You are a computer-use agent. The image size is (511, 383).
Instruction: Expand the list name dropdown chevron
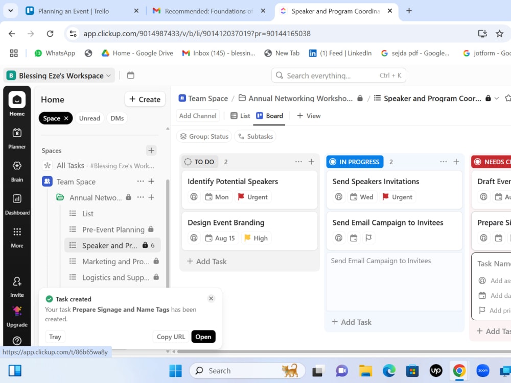tap(496, 98)
